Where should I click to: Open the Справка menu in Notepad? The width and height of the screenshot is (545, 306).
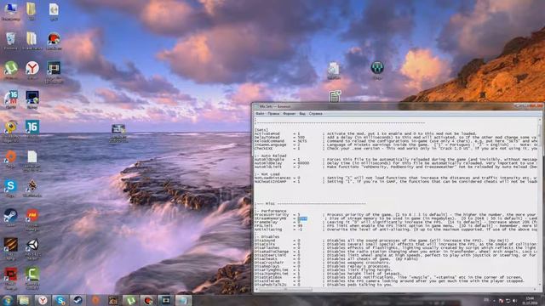pos(316,113)
